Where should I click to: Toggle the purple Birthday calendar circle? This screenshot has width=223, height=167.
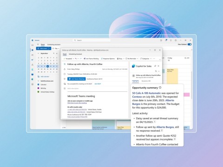pos(39,88)
